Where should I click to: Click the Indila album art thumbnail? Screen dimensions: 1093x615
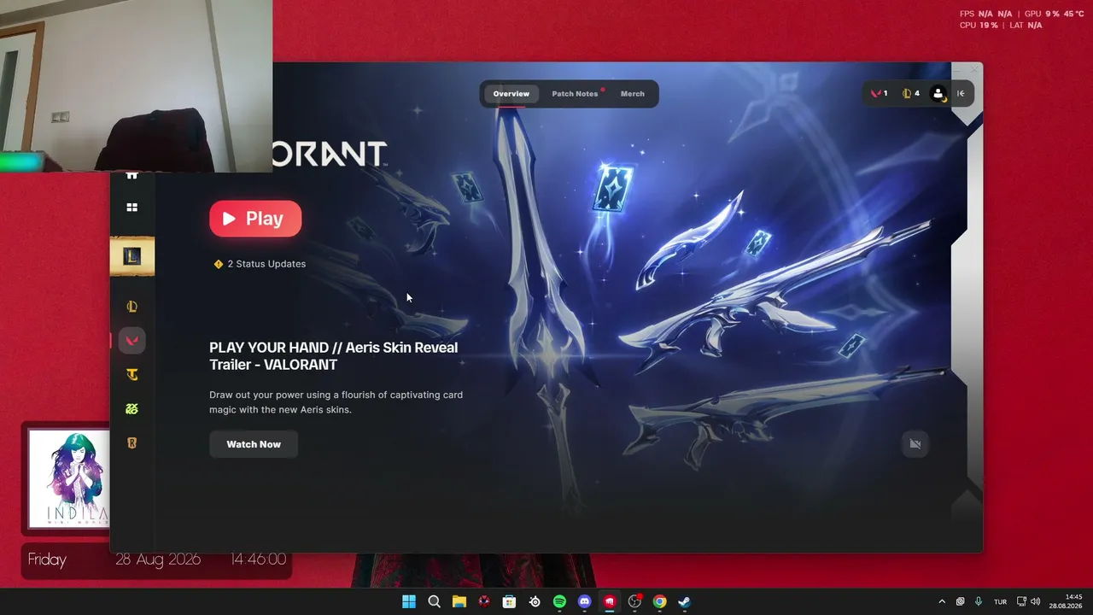(69, 479)
